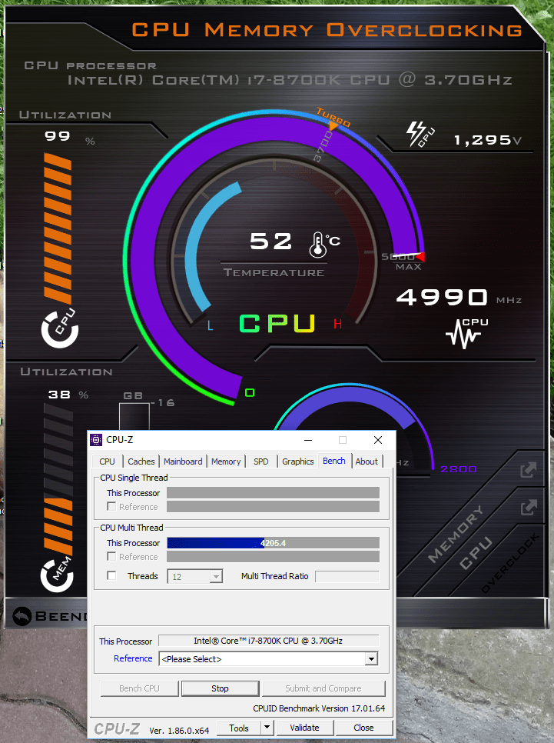Click the green zero marker on gauge
Viewport: 554px width, 743px height.
click(250, 392)
